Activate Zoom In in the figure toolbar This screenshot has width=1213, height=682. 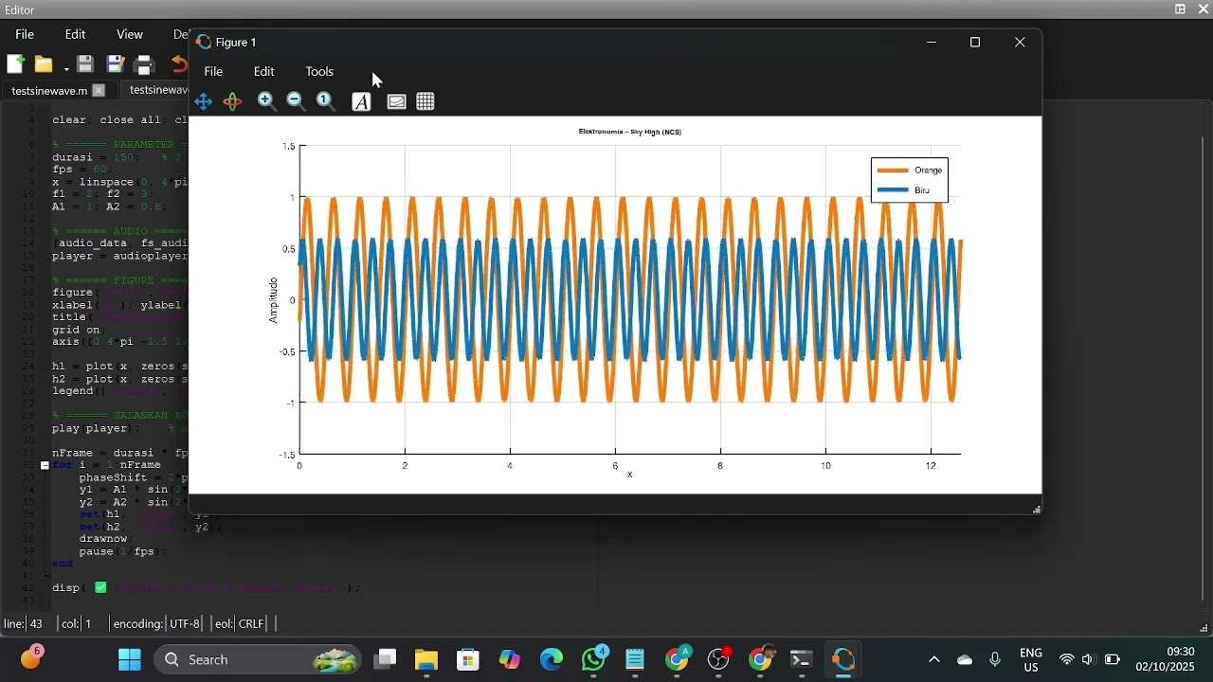(x=267, y=102)
